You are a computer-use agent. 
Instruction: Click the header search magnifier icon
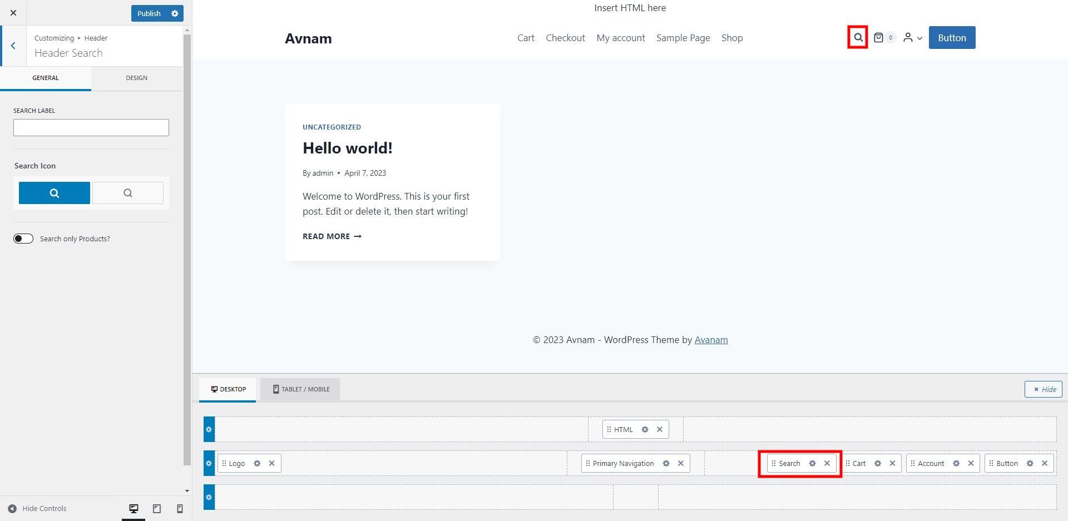pos(858,38)
